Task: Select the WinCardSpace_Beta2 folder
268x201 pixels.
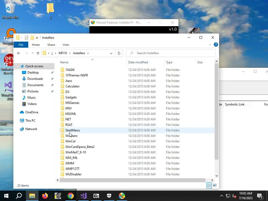Action: (x=80, y=147)
